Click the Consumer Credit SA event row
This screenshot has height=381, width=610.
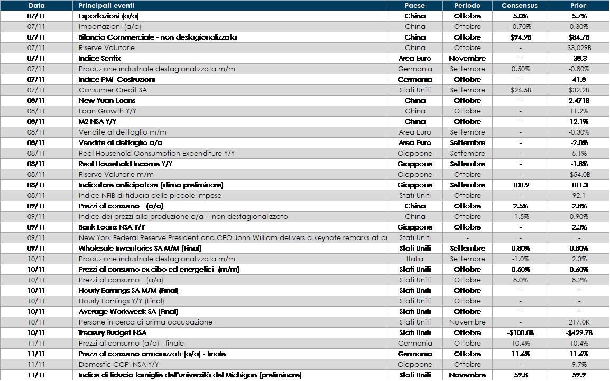point(113,90)
